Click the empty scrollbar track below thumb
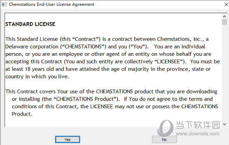229x145 pixels. pos(224,73)
